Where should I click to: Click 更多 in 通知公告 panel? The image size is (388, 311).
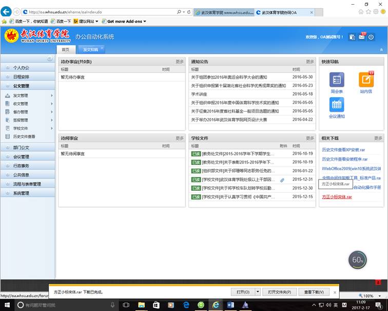coord(310,62)
